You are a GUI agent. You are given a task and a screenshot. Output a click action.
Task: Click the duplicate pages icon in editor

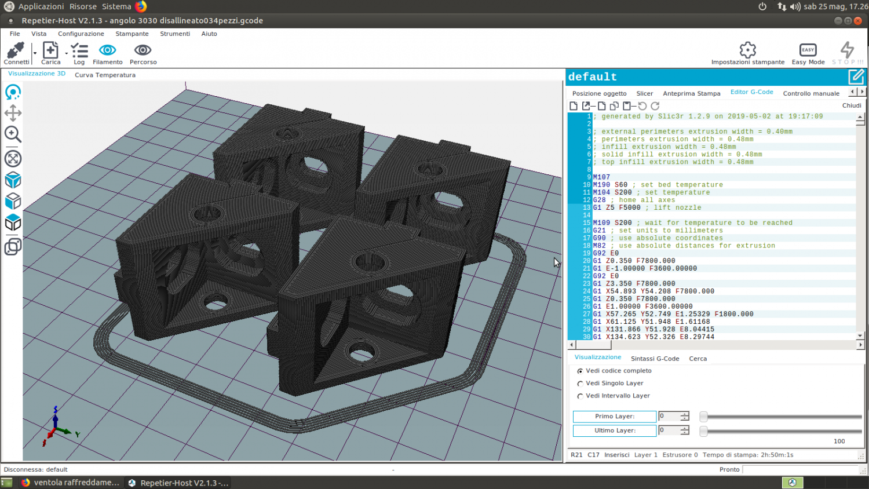[614, 106]
